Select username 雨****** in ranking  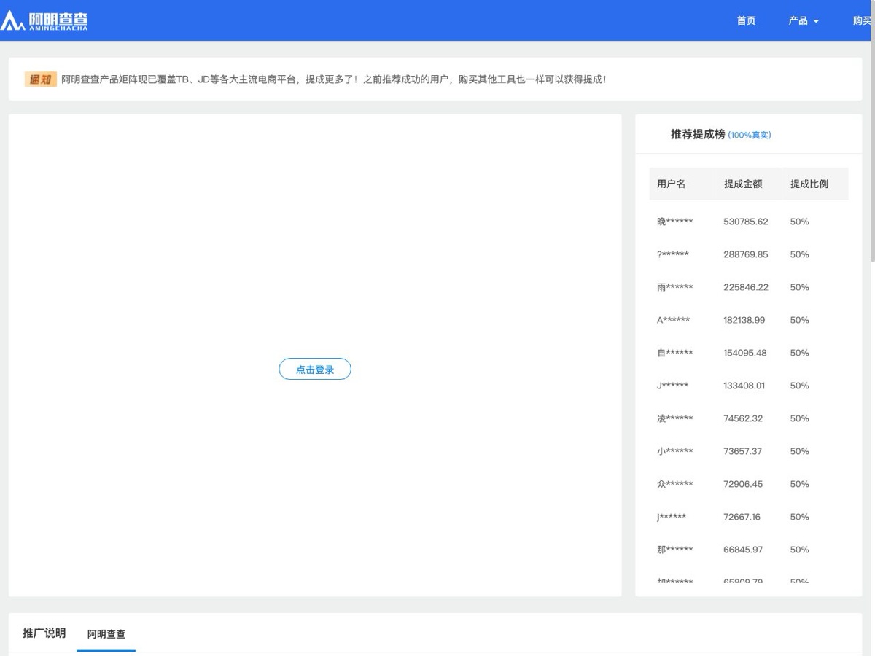coord(674,287)
